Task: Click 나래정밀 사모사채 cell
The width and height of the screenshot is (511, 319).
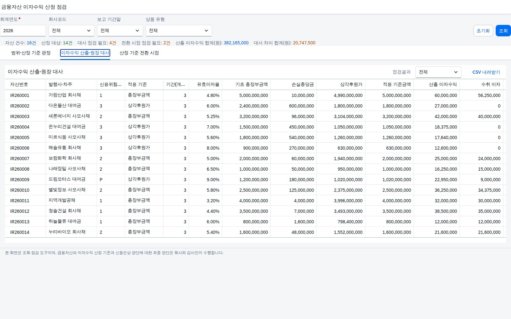Action: point(72,169)
